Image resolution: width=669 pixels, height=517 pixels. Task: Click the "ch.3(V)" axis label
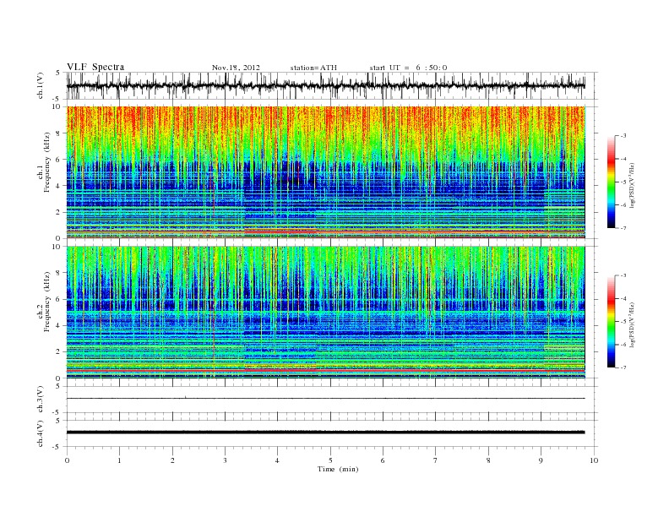pos(41,400)
